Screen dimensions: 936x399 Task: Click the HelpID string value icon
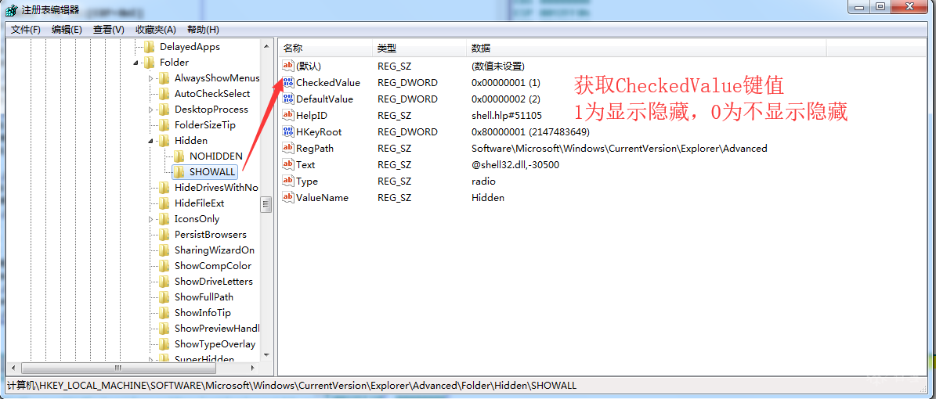(287, 115)
